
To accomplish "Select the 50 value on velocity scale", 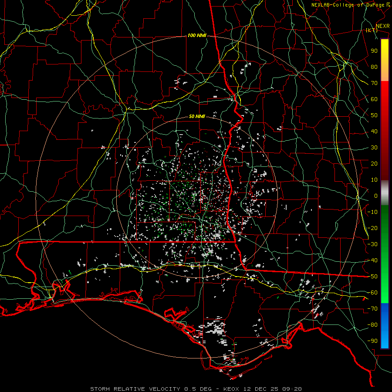I will click(374, 115).
